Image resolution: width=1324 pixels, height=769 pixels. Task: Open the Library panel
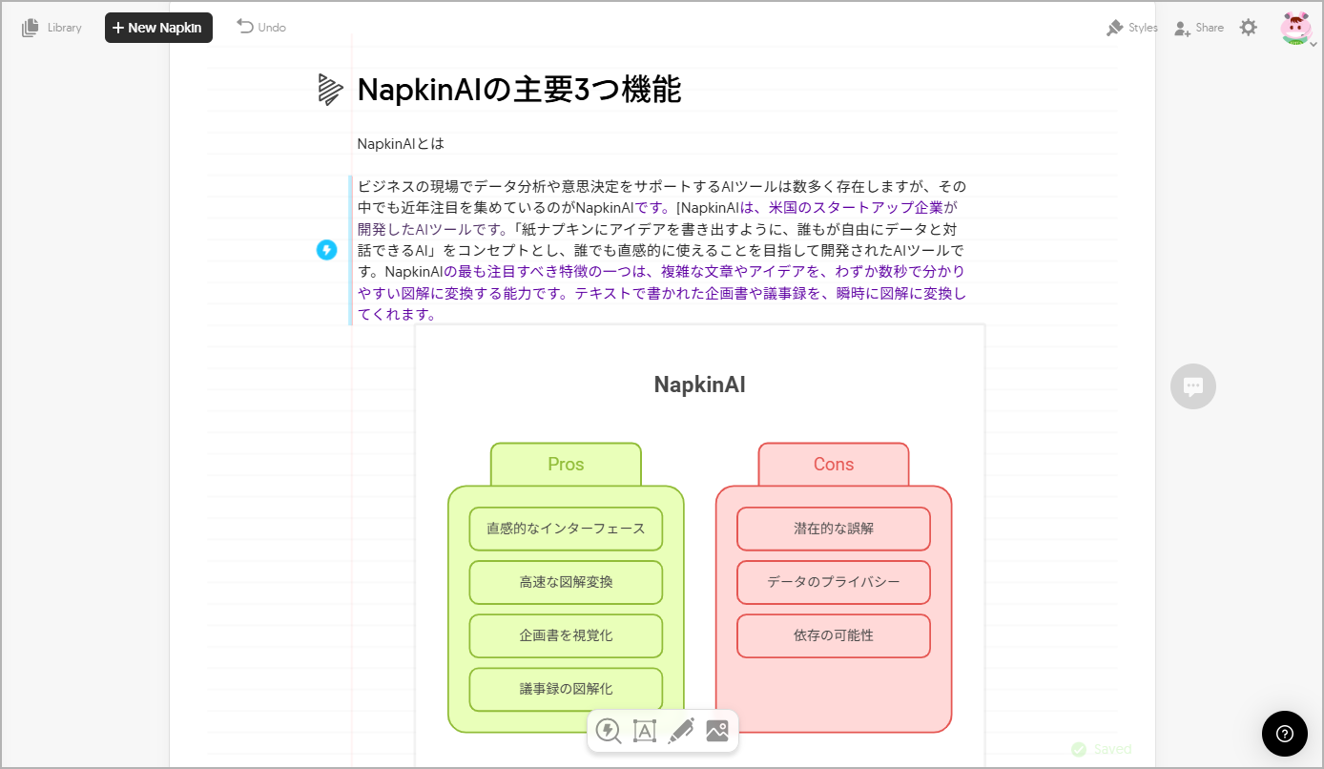(x=52, y=28)
